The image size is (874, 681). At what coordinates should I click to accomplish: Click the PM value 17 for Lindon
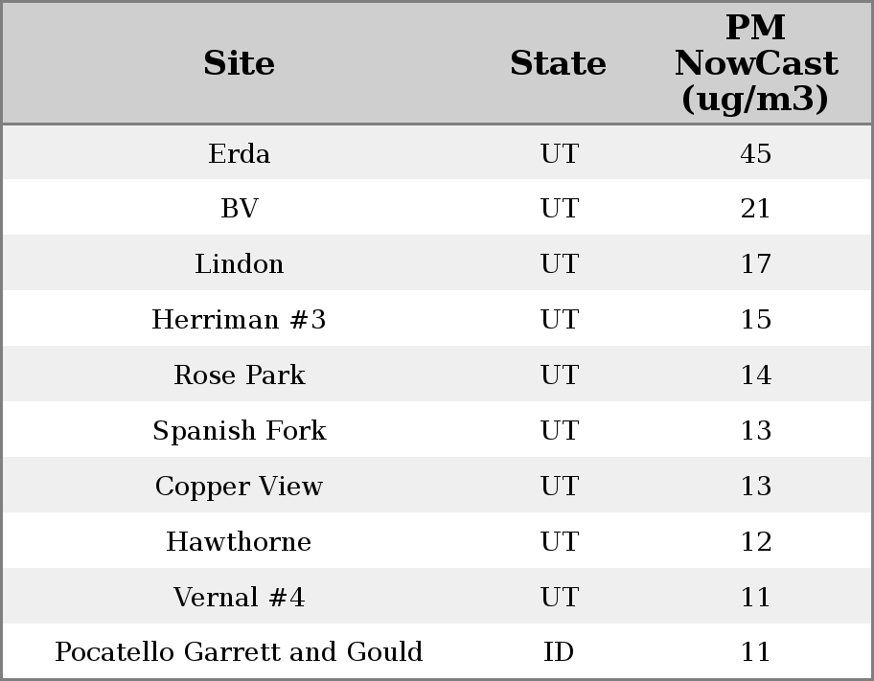755,264
